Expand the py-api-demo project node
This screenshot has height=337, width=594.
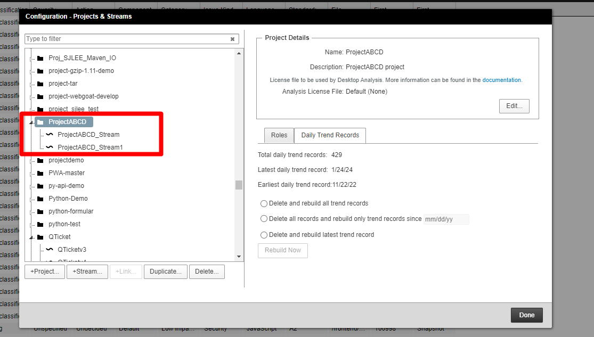pyautogui.click(x=31, y=185)
